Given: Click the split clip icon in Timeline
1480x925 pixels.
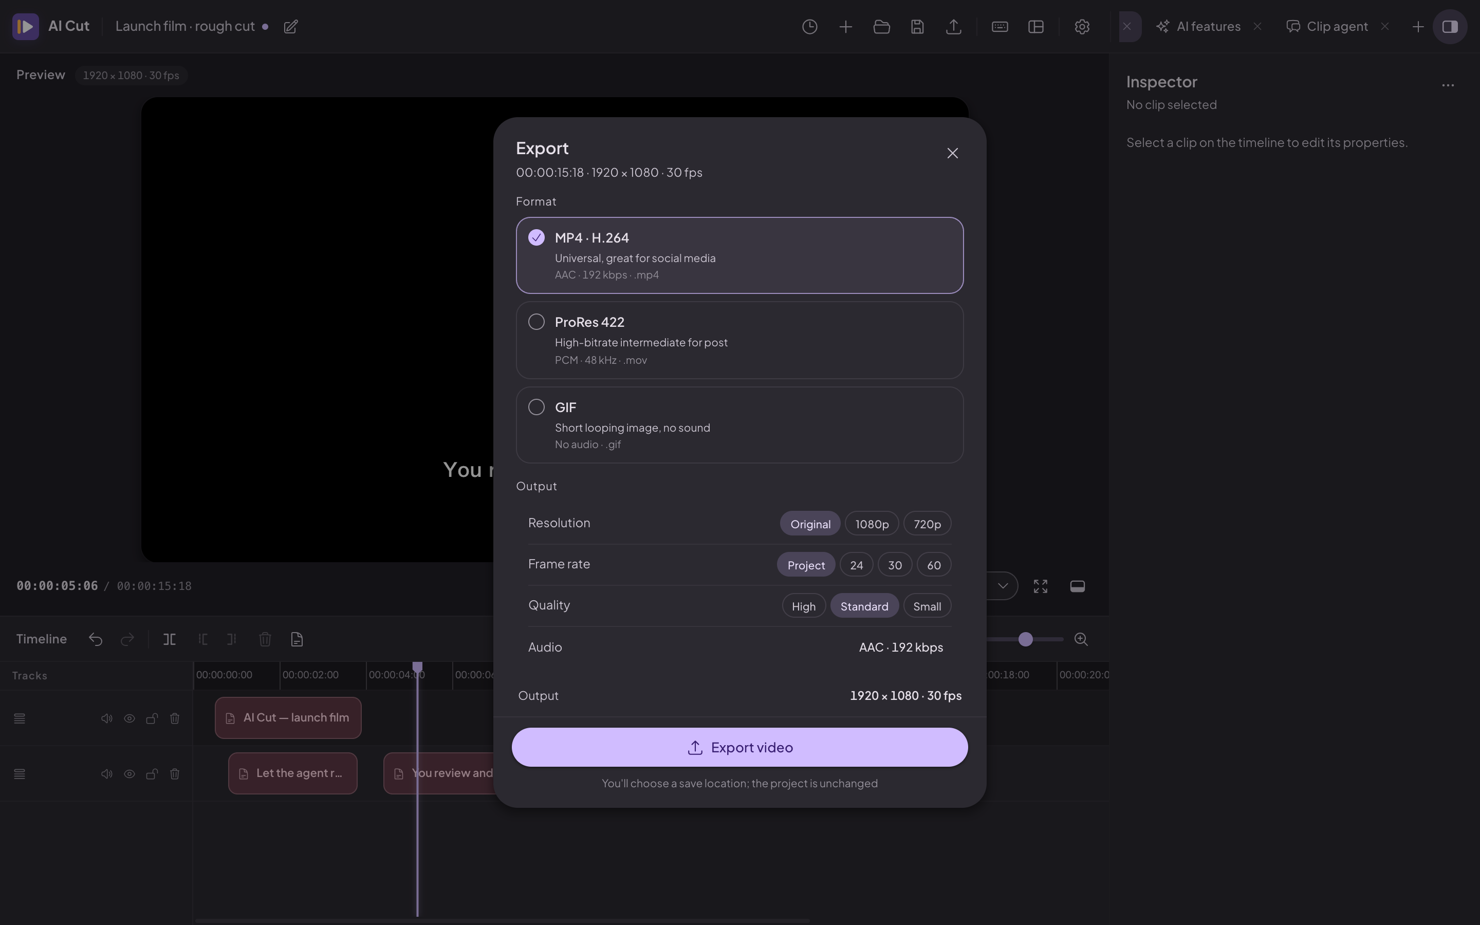Looking at the screenshot, I should 170,639.
